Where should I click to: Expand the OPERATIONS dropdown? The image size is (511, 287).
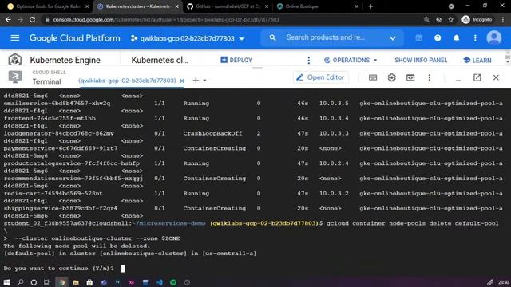[351, 61]
